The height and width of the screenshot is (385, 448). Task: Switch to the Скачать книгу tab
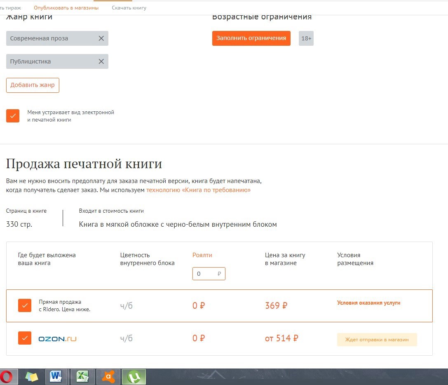(129, 8)
